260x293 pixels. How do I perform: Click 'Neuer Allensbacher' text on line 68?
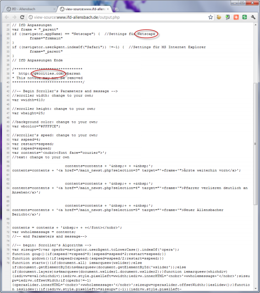(204, 210)
